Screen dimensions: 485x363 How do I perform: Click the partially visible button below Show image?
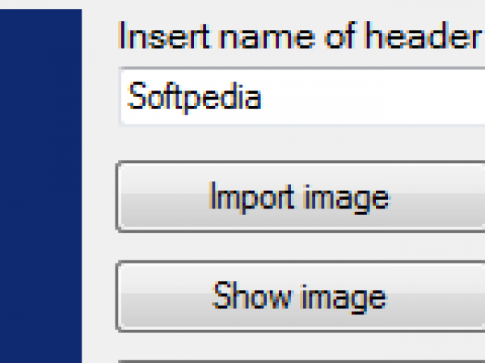coord(301,361)
